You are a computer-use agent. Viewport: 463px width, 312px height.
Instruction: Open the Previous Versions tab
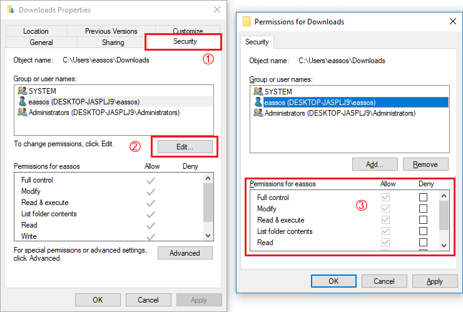pos(111,31)
